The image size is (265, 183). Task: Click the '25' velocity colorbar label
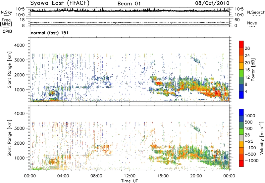click(247, 135)
